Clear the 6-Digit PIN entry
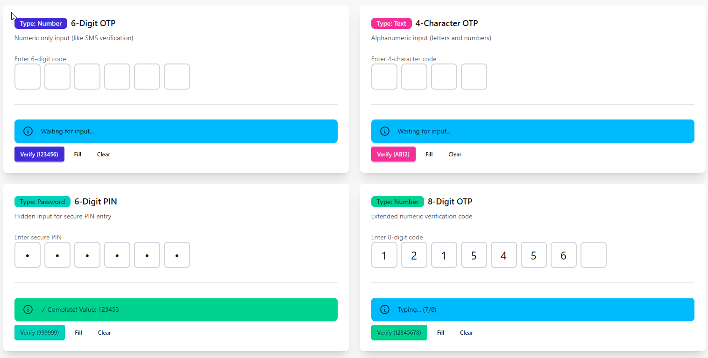The height and width of the screenshot is (358, 708). [105, 333]
